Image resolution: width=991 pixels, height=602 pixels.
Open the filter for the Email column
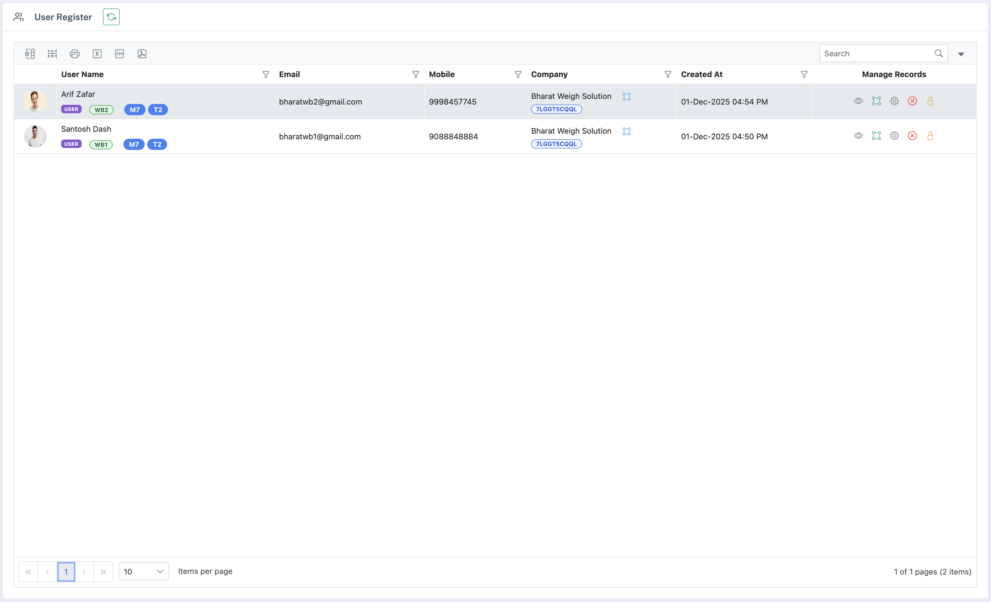(416, 74)
